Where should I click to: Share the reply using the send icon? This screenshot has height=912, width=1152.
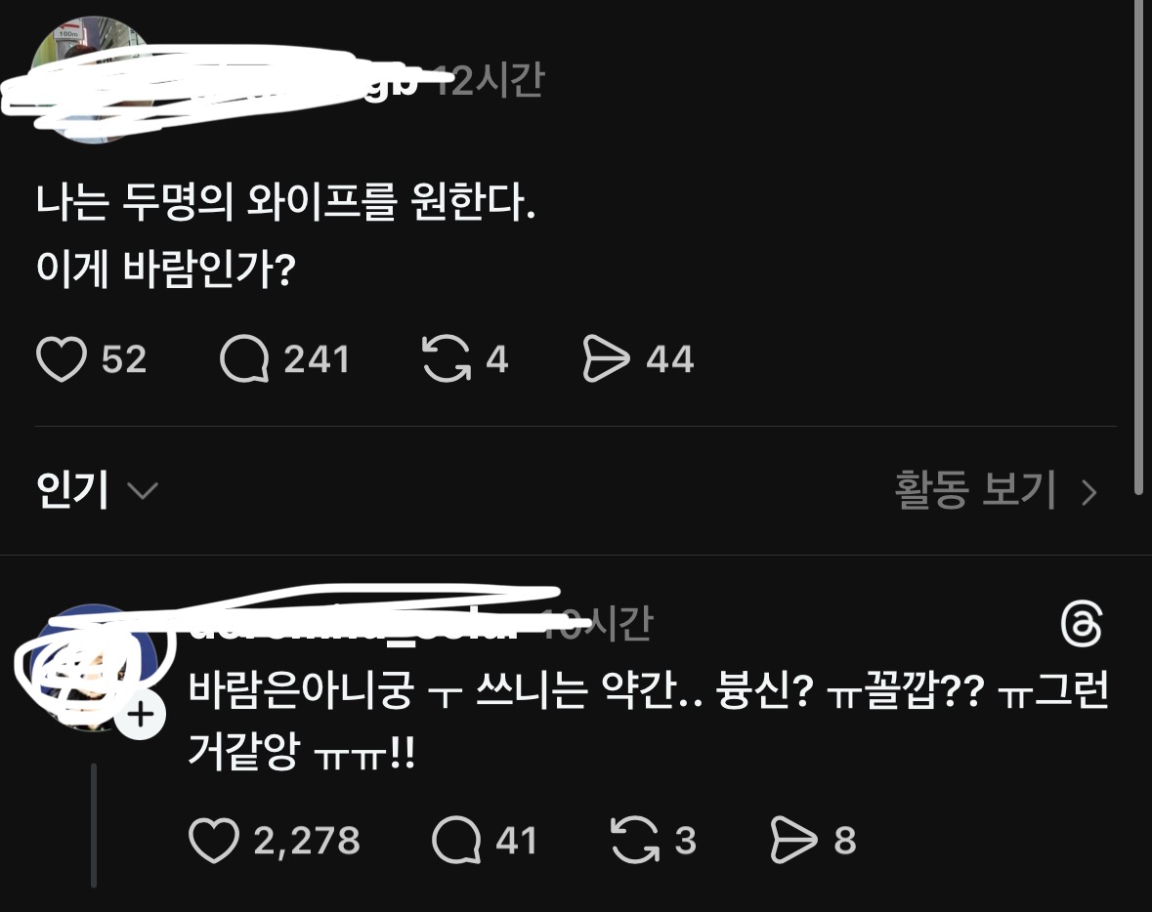[793, 840]
